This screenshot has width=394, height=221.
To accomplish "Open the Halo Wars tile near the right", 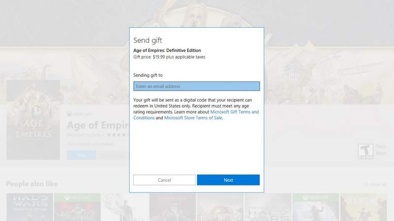I will [268, 207].
